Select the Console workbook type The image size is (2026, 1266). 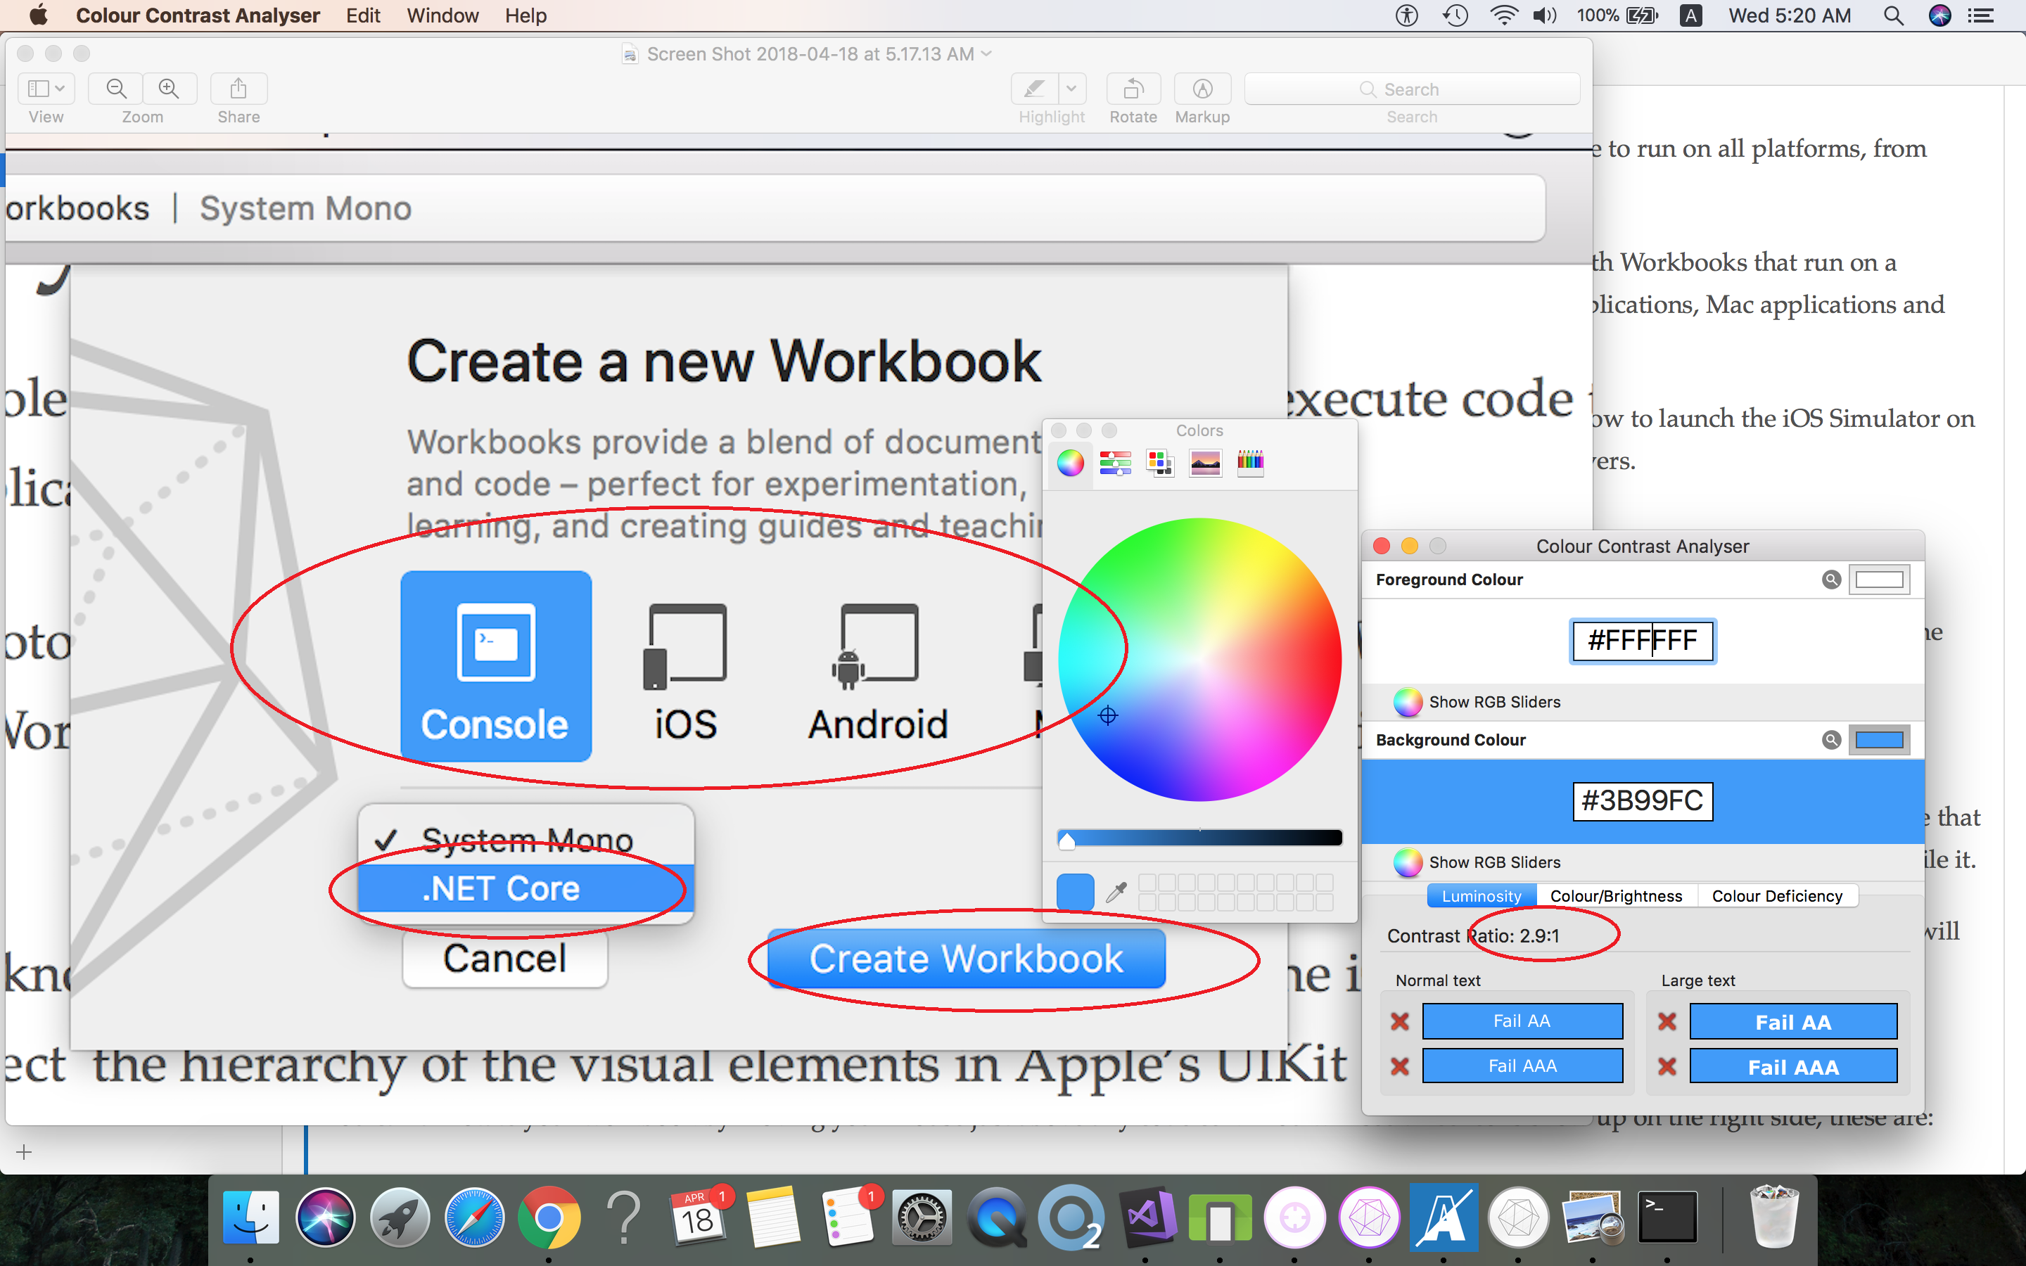click(x=496, y=667)
